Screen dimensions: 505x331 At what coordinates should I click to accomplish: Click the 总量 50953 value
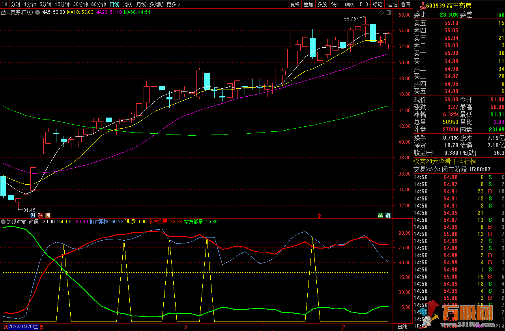[451, 122]
